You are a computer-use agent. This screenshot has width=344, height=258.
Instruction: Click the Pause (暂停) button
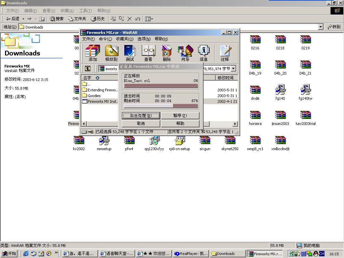click(180, 116)
